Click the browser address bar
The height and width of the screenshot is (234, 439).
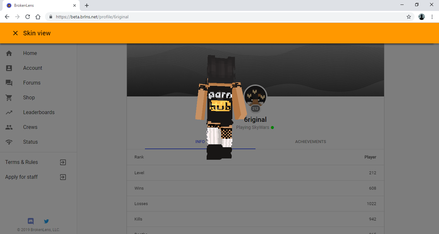(225, 17)
